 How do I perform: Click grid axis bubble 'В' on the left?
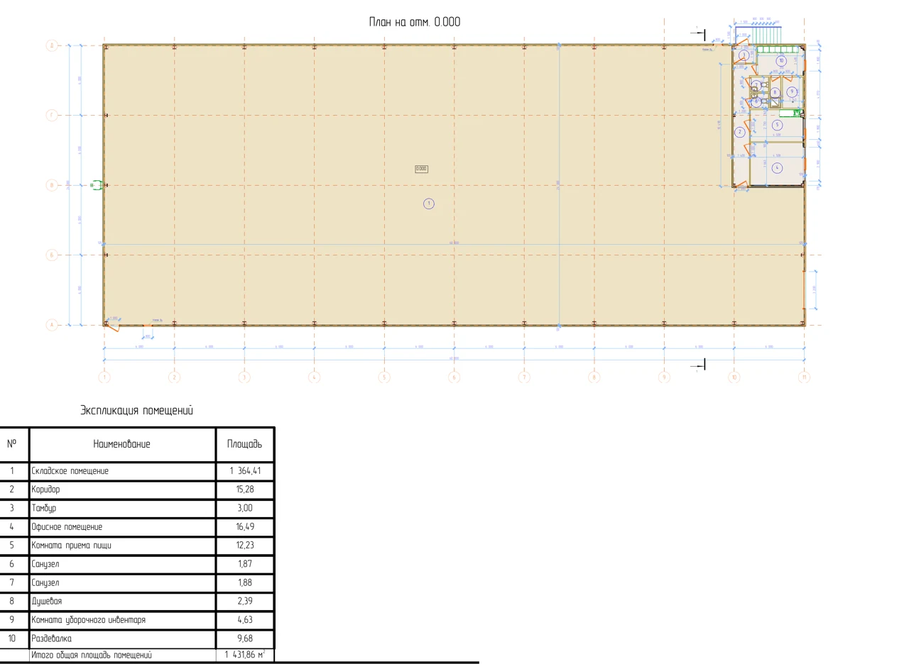[x=51, y=185]
